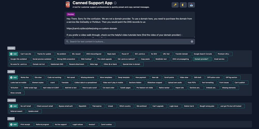This screenshot has width=259, height=129.
Task: Select the "Subdomain DNS" canned button
Action: [58, 64]
